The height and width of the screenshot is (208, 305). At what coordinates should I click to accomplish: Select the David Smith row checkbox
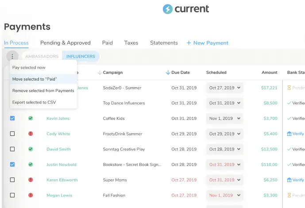click(x=12, y=149)
